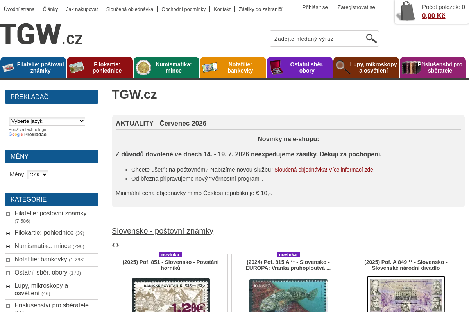Click Filatelie: poštovní známky category name in sidebar
469x312 pixels.
click(x=50, y=213)
